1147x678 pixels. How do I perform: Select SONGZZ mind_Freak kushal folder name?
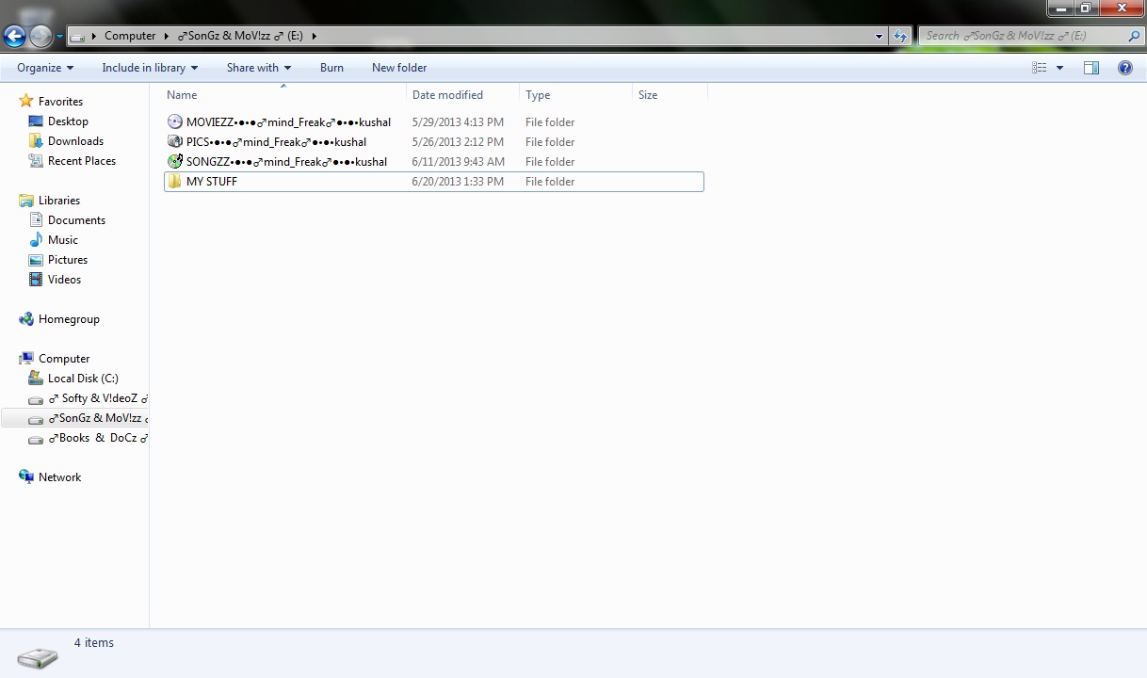[286, 162]
